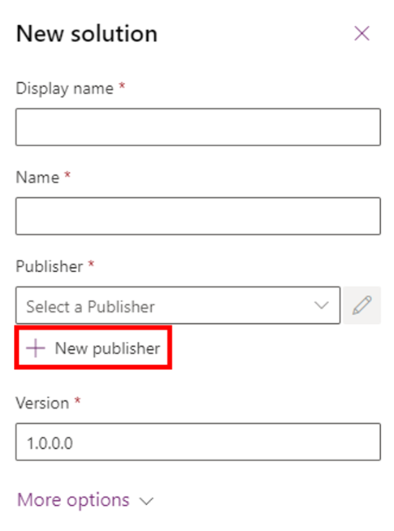Click the required asterisk beside Display name
The height and width of the screenshot is (531, 394).
(121, 86)
